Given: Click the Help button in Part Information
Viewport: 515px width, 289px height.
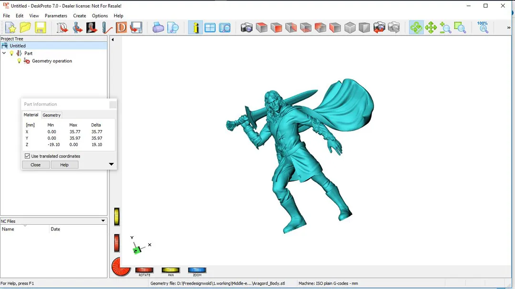Looking at the screenshot, I should pos(64,165).
